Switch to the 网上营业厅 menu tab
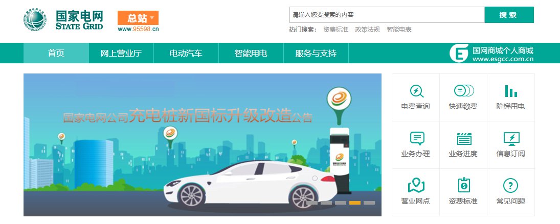This screenshot has width=560, height=224. (121, 54)
